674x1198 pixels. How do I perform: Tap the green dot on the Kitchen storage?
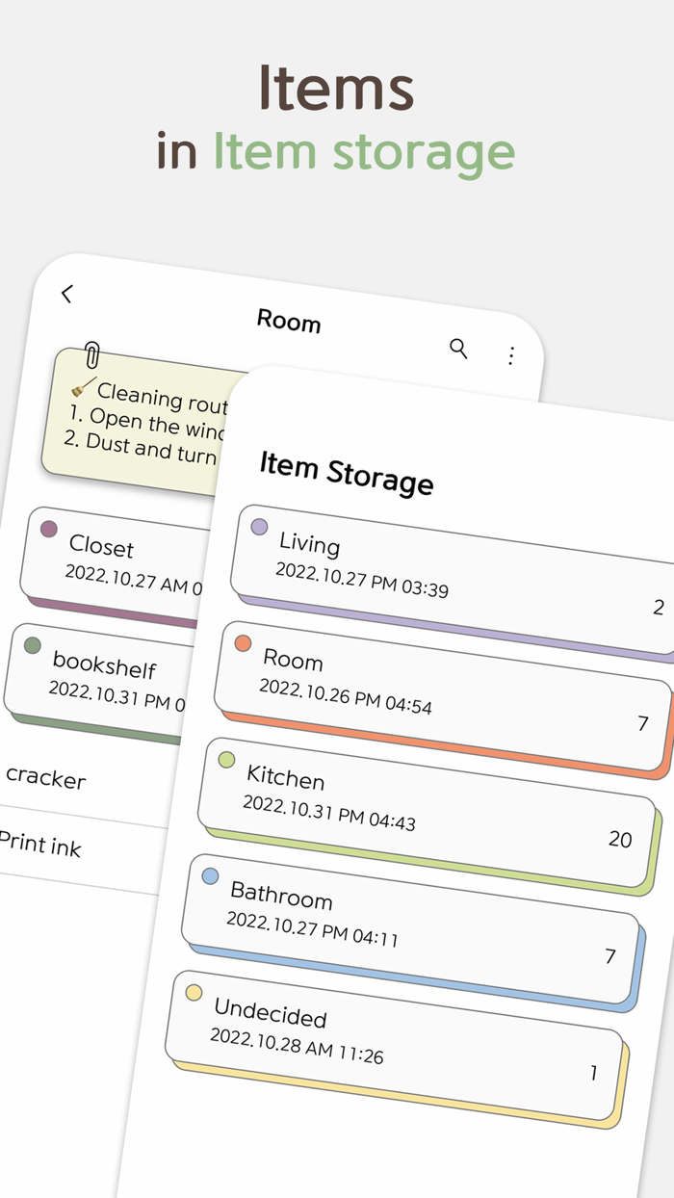point(225,761)
